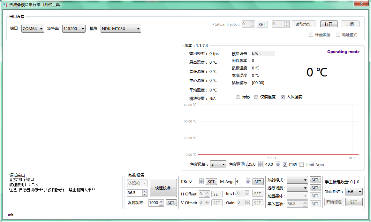
Task: Click SET next to 黑体基准
Action: [x=315, y=204]
